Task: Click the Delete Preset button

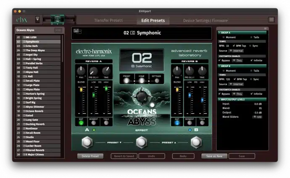Action: pos(90,156)
